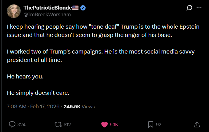Click the 812 reposts count
This screenshot has height=132, width=209.
point(67,124)
